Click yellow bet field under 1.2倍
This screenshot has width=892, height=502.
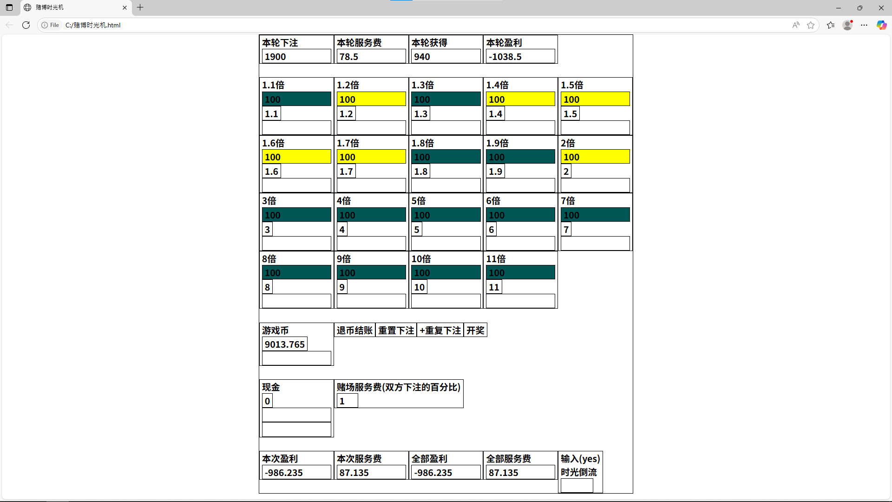click(371, 99)
